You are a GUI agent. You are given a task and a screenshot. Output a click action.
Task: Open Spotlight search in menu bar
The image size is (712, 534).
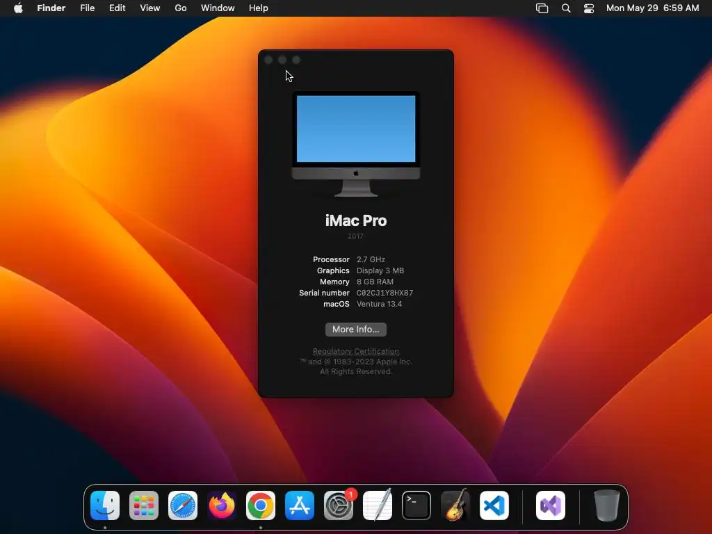(566, 8)
